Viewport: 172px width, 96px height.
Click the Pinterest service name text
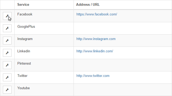pyautogui.click(x=24, y=64)
